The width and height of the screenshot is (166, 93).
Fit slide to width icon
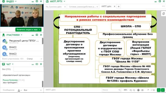tap(142, 90)
